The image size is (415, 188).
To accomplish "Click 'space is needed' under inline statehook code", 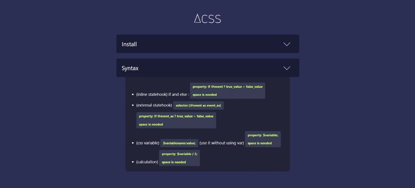I will 205,95.
